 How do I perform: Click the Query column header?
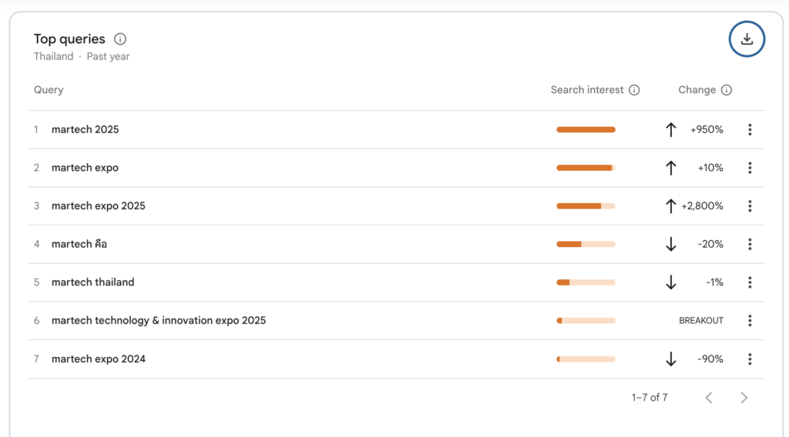pos(49,90)
